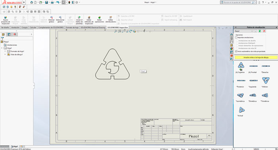Open the dropdown arrow next to Save
Viewport: 278px width, 150px height.
pyautogui.click(x=49, y=2)
